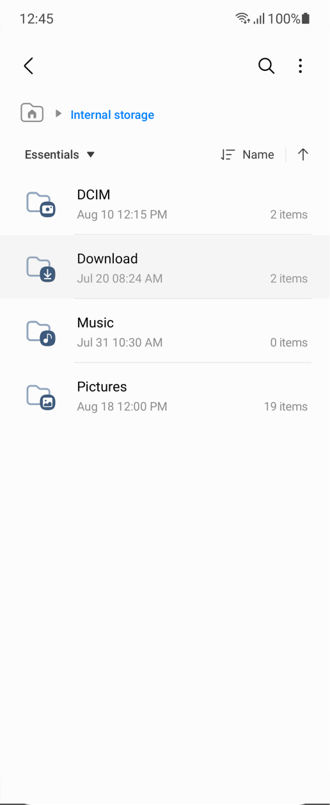This screenshot has width=330, height=805.
Task: Expand the Essentials filter dropdown
Action: coord(59,155)
